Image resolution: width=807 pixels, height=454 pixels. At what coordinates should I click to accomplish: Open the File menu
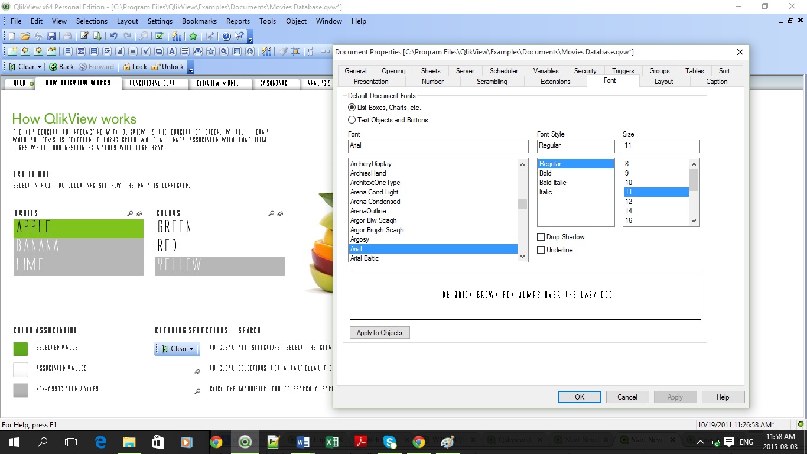tap(16, 21)
